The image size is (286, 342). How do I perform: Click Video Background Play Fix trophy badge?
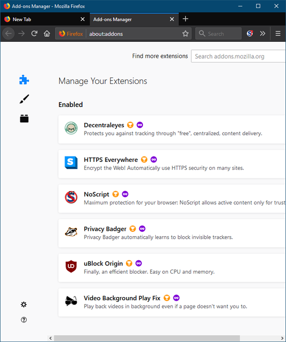166,298
